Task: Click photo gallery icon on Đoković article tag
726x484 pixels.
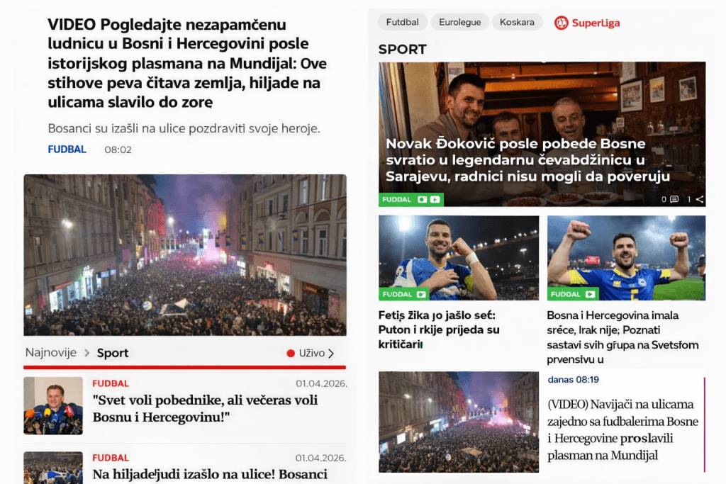Action: coord(423,199)
